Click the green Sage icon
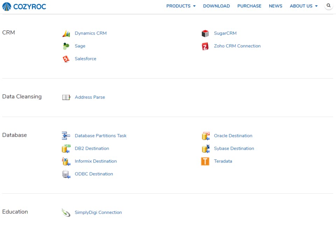The image size is (336, 231). point(66,46)
